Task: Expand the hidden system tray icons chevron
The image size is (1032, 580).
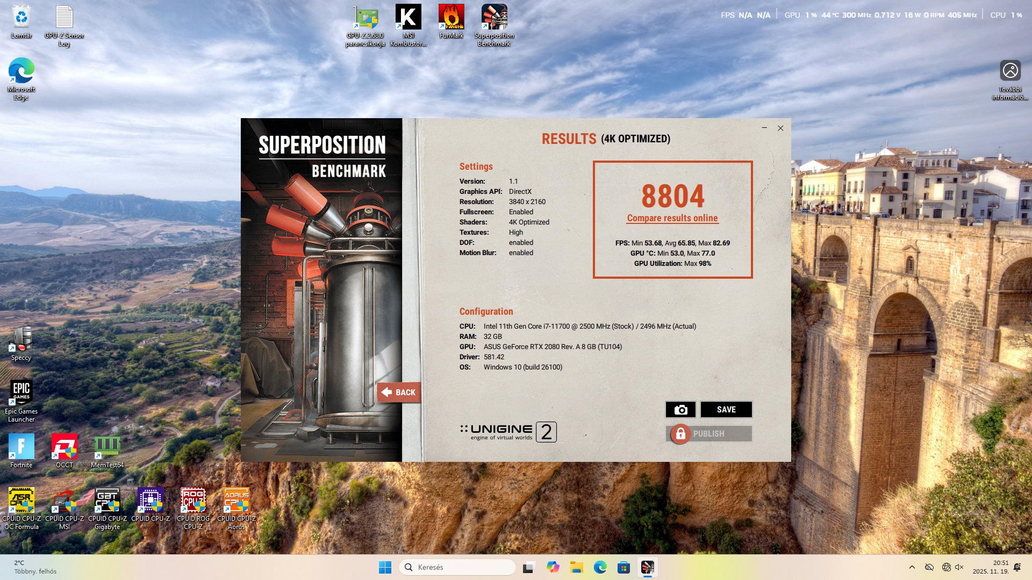Action: click(912, 567)
